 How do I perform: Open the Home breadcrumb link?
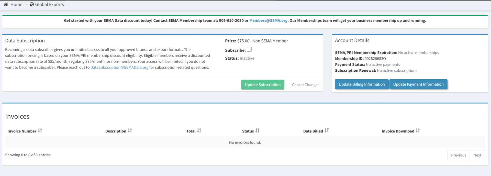pos(16,4)
